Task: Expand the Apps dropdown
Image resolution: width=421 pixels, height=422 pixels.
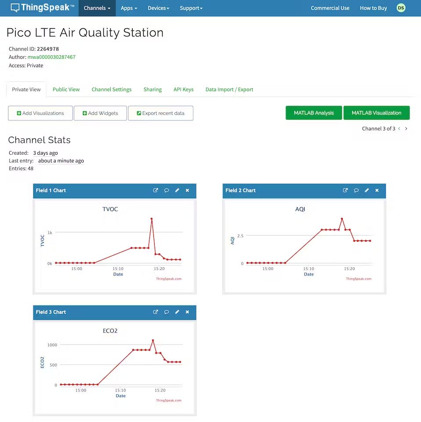Action: (128, 8)
